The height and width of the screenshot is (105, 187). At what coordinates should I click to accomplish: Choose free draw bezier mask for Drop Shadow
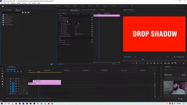[x=67, y=22]
